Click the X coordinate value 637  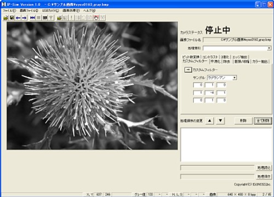point(99,194)
